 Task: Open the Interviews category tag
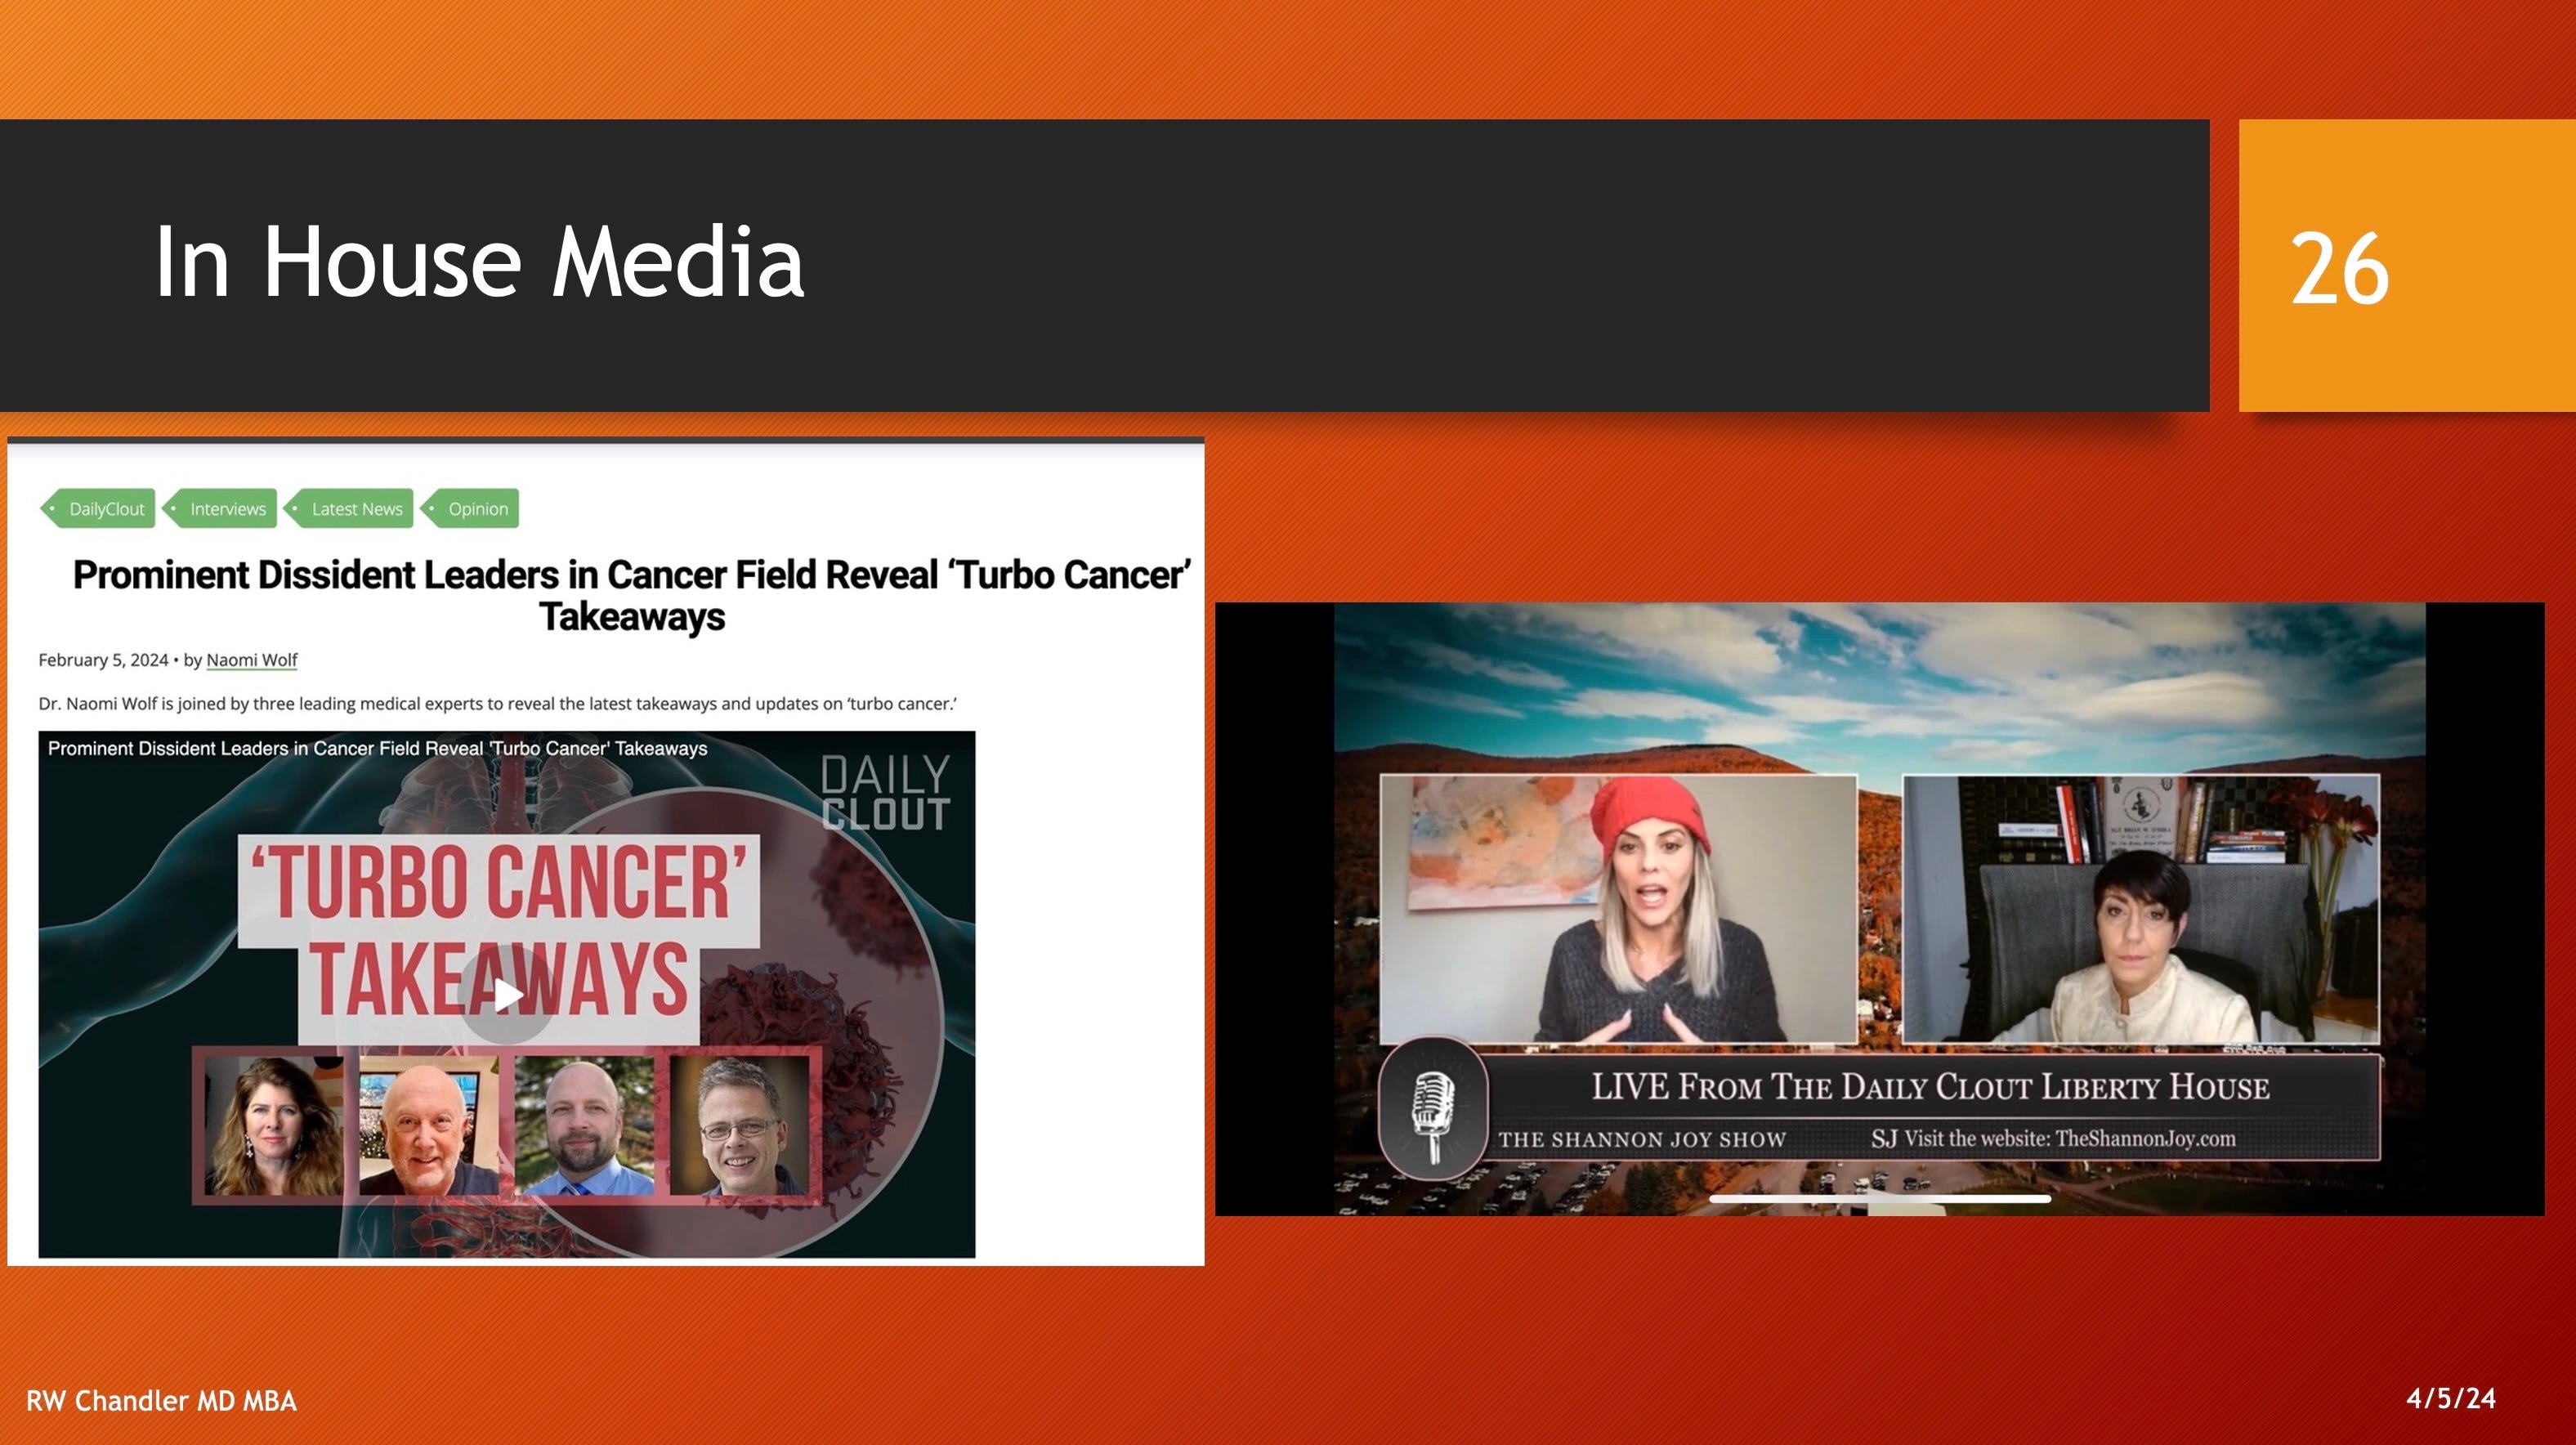coord(220,508)
